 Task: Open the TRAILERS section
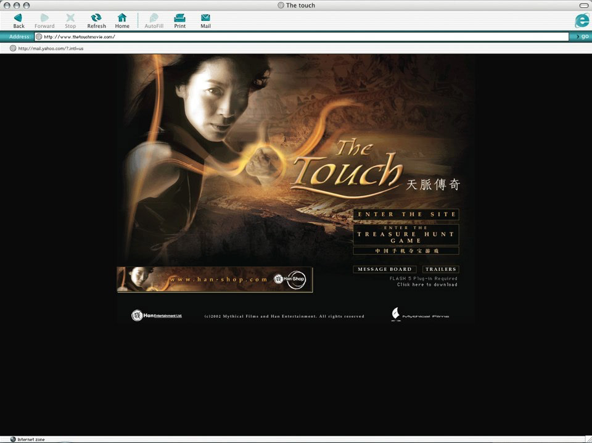440,269
